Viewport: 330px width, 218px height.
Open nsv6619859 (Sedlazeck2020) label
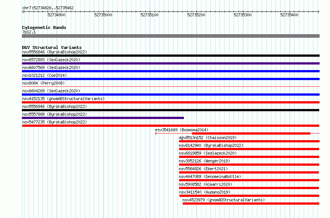point(208,153)
